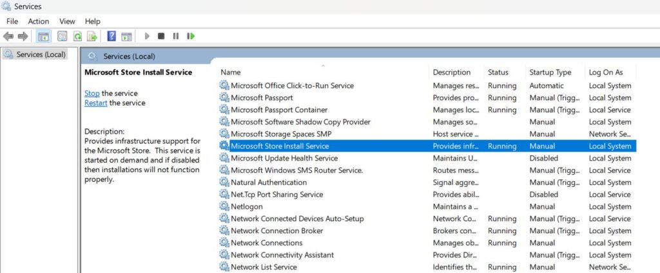Viewport: 660px width, 273px height.
Task: Open Properties from the toolbar icon
Action: [x=63, y=36]
